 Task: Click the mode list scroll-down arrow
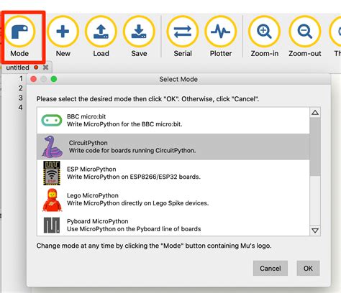point(315,231)
